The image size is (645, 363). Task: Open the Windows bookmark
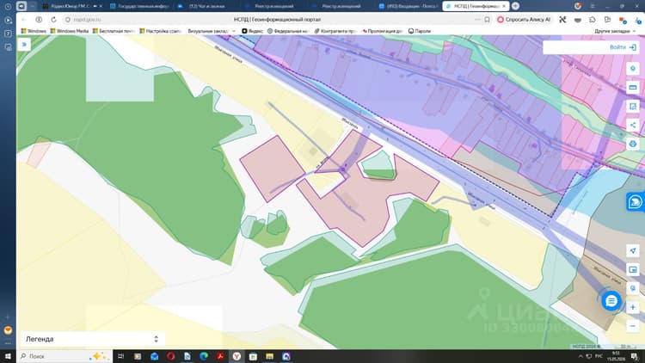34,31
